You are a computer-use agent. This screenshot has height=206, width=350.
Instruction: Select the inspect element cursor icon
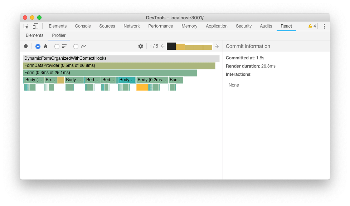(25, 26)
